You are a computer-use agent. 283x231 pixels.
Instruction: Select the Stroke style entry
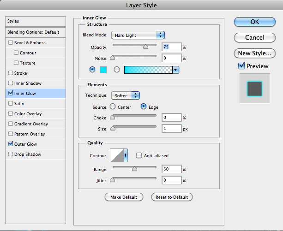tap(21, 73)
